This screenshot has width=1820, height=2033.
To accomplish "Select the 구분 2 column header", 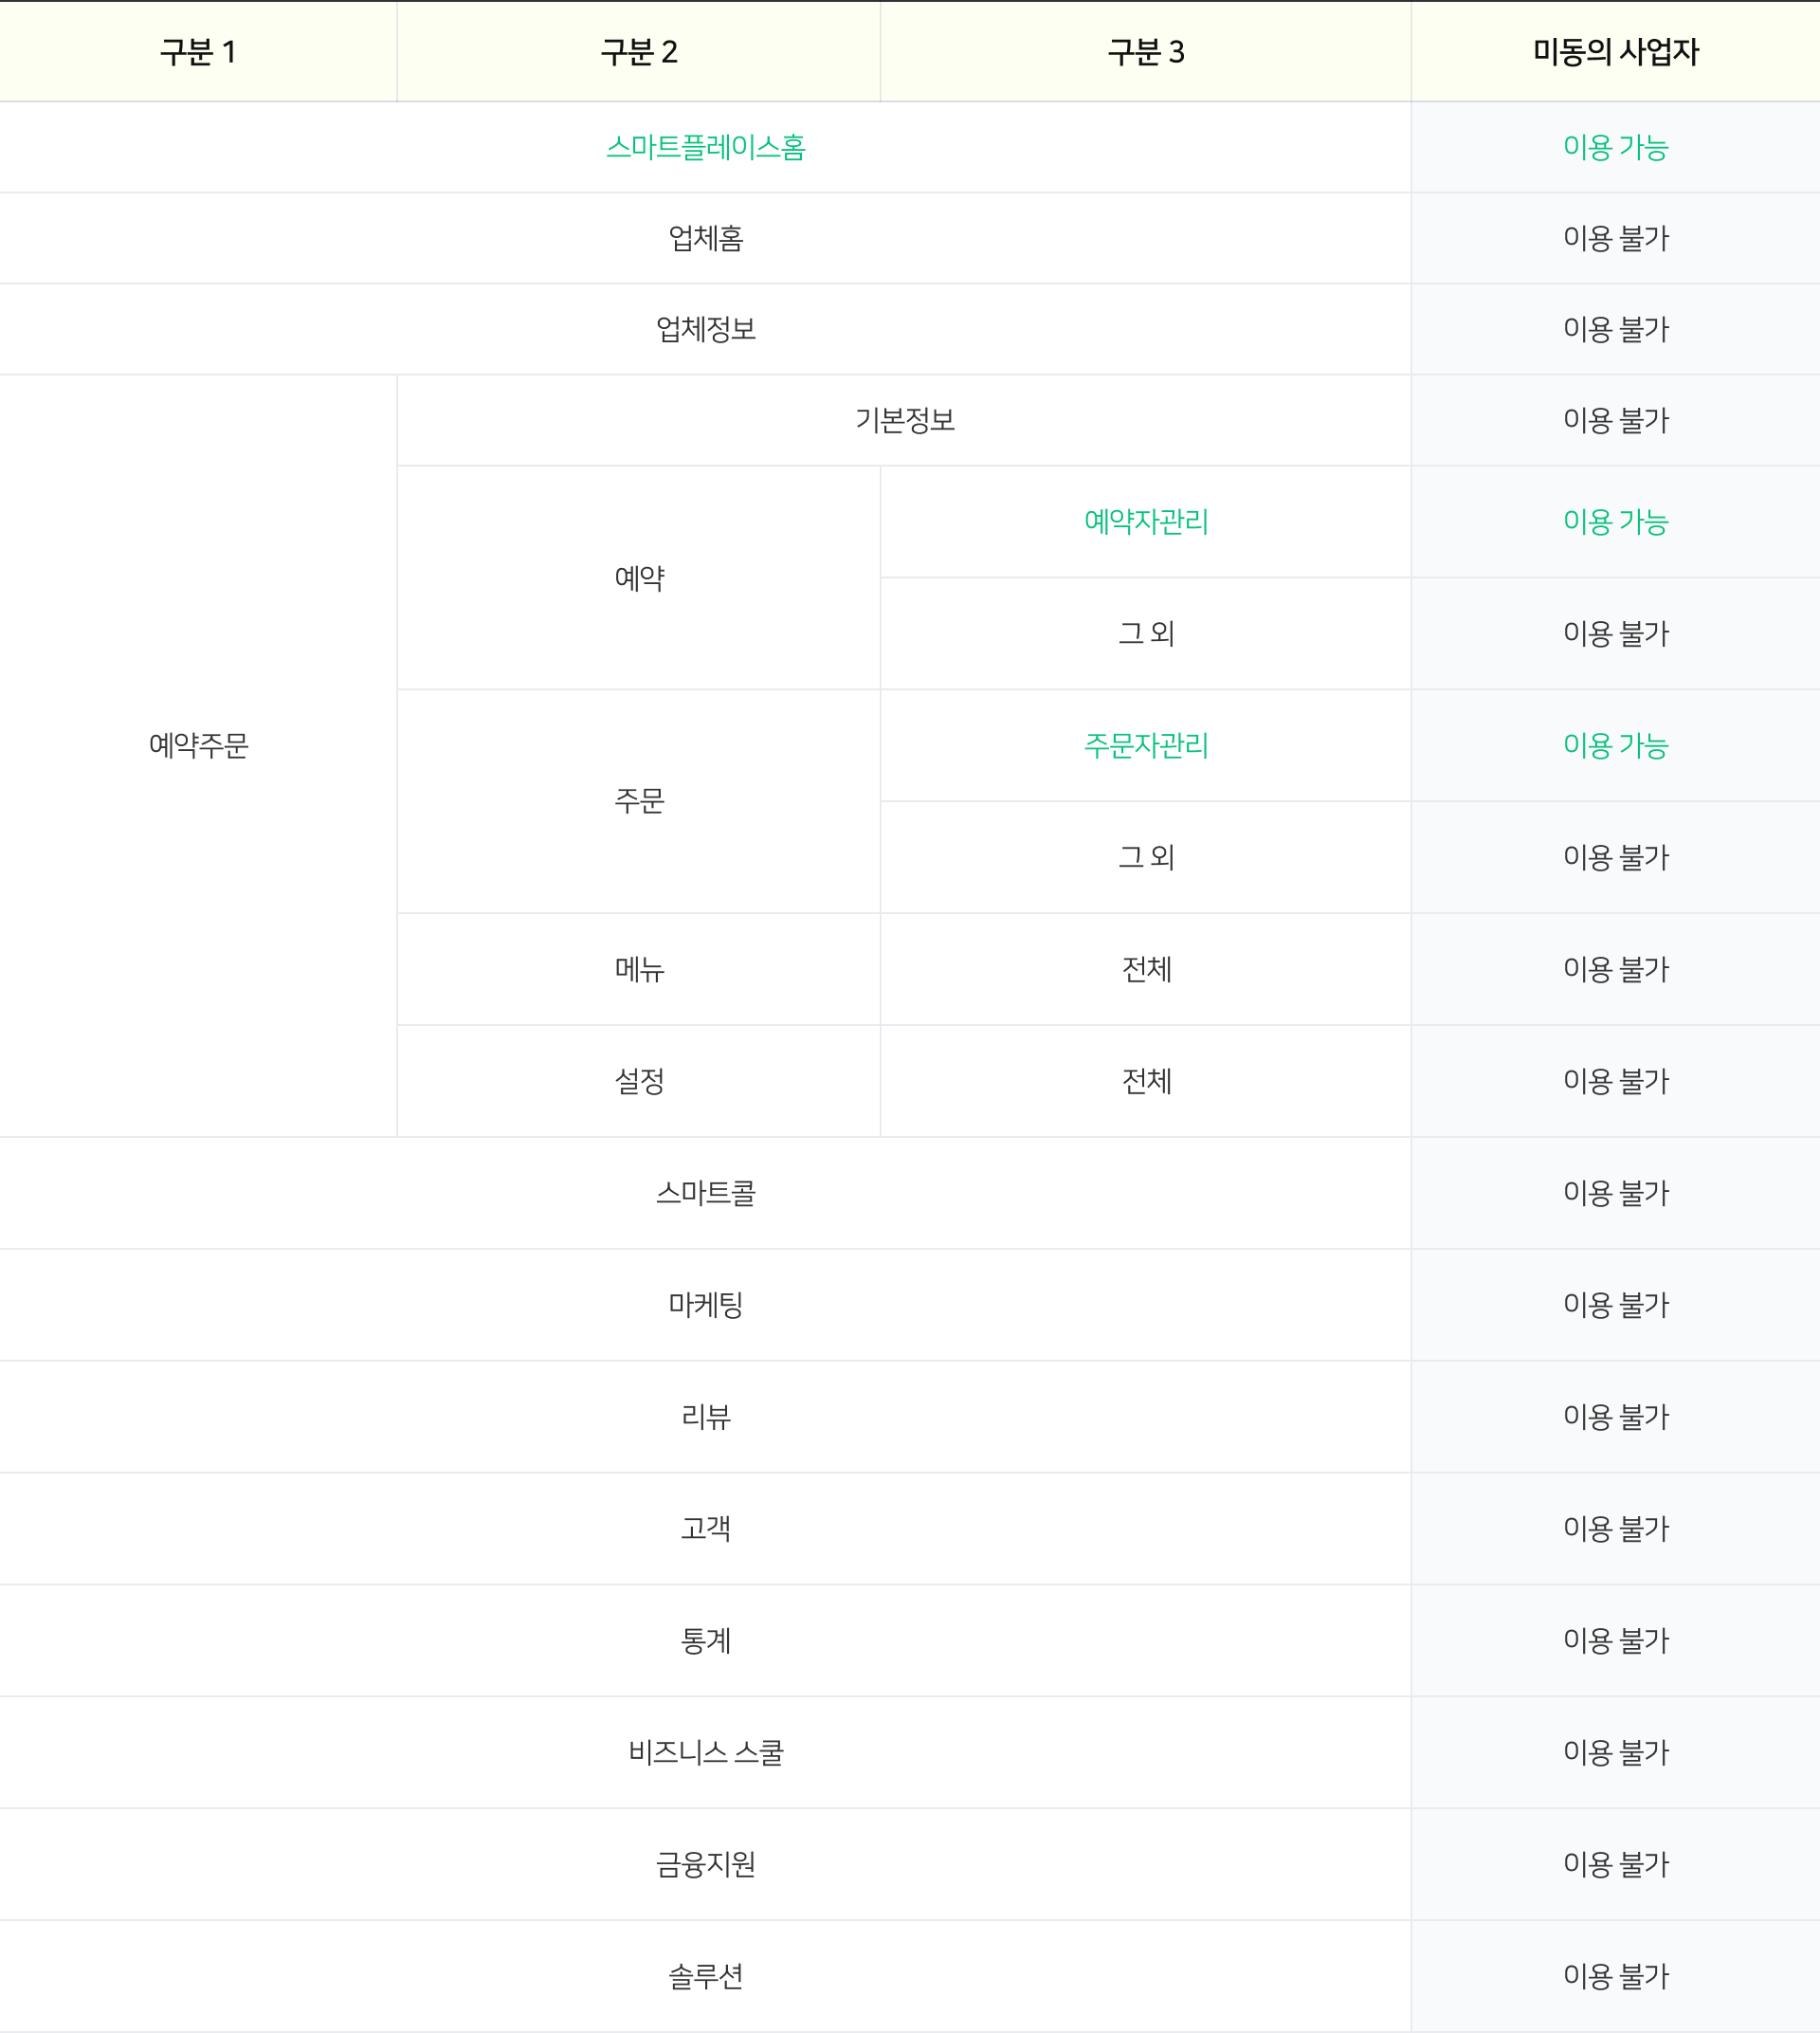I will 639,52.
